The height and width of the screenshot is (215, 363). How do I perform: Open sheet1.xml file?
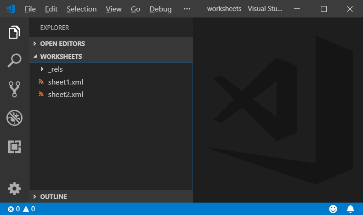pyautogui.click(x=65, y=82)
